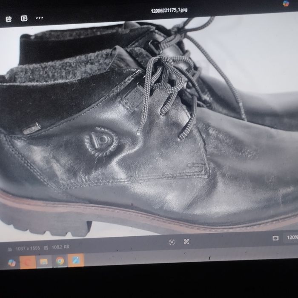The image size is (298, 298).
Task: Open Google Chrome from the taskbar
Action: pos(60,261)
